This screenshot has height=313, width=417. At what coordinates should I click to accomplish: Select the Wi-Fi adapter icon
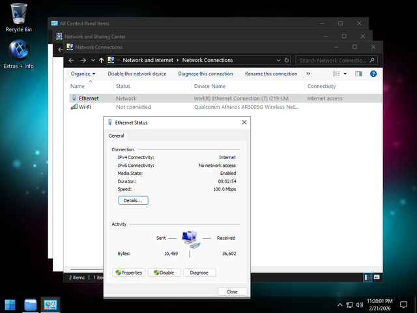pyautogui.click(x=74, y=107)
